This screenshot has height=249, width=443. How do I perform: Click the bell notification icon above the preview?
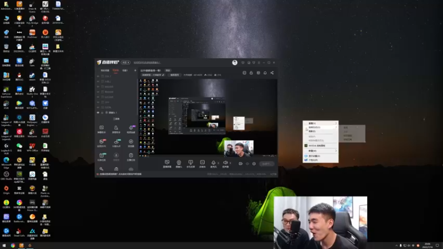click(265, 73)
